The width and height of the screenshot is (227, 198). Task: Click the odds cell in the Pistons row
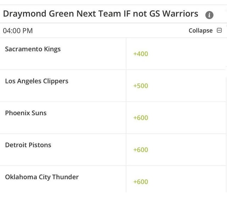tap(176, 150)
